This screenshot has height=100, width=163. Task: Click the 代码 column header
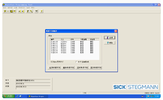click(x=75, y=39)
